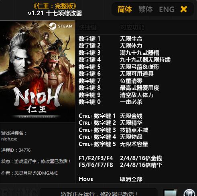Click the author link 风灵月影@3DMGAME
197x196 pixels.
36,173
